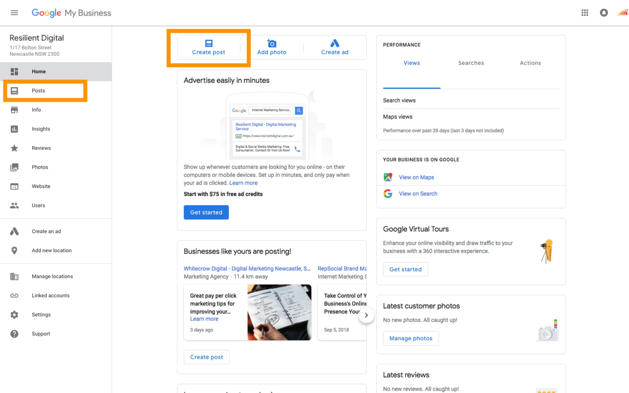Click the Create ad Google Ads icon

coord(334,43)
